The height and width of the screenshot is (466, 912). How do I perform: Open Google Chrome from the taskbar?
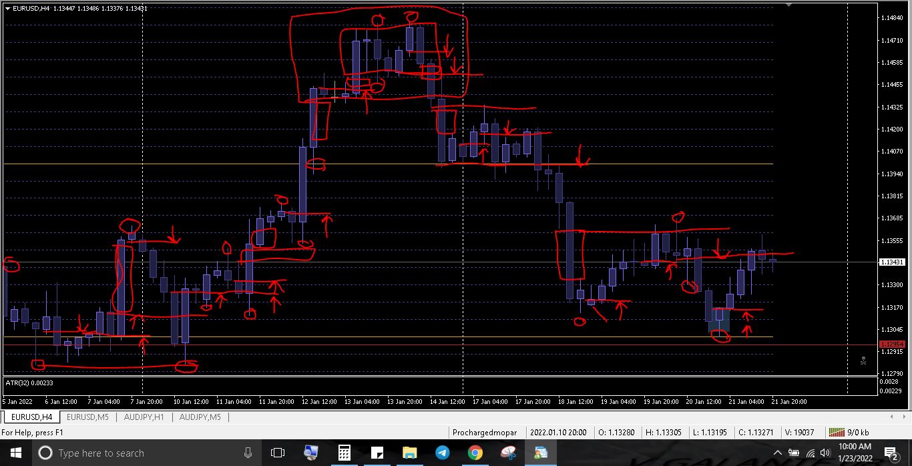475,453
